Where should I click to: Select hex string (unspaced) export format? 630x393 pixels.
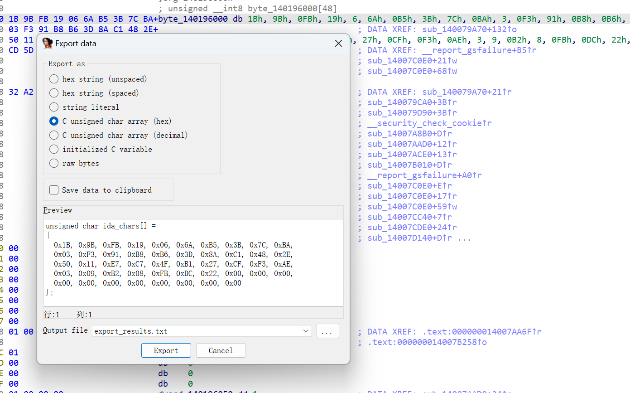point(54,79)
